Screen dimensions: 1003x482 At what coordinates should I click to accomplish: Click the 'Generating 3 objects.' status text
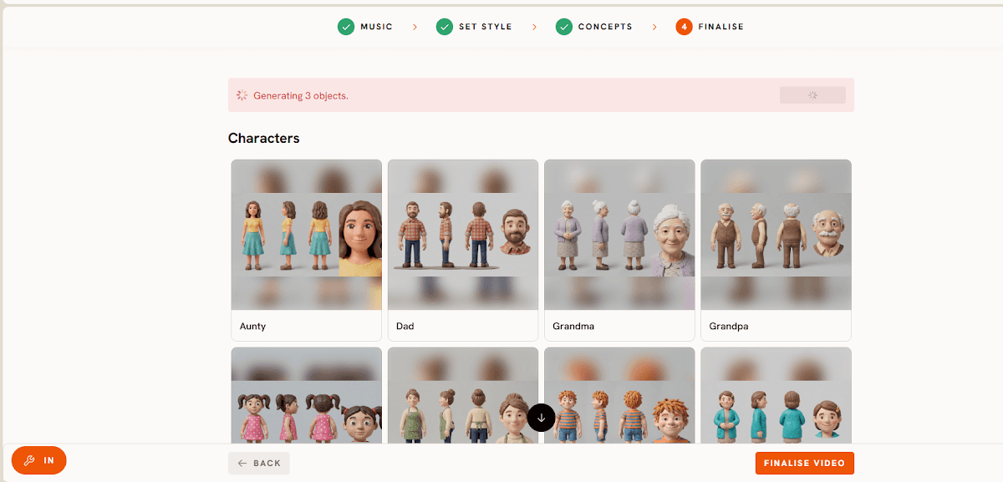pyautogui.click(x=301, y=96)
